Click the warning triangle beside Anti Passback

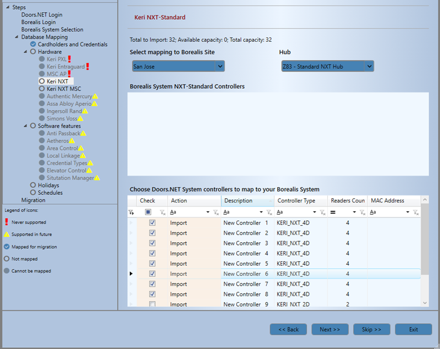84,133
